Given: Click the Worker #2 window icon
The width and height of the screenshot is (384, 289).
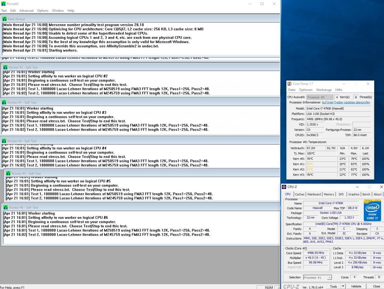Looking at the screenshot, I should [5, 67].
